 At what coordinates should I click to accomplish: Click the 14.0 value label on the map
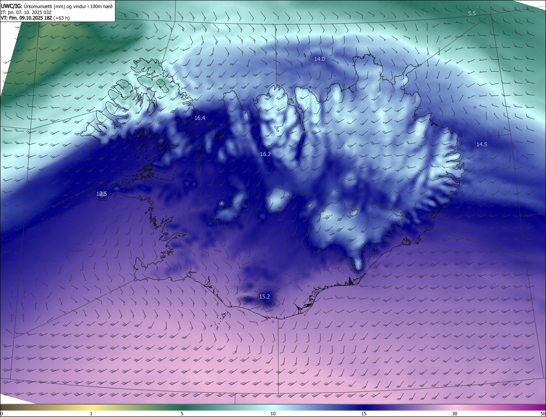pyautogui.click(x=319, y=59)
